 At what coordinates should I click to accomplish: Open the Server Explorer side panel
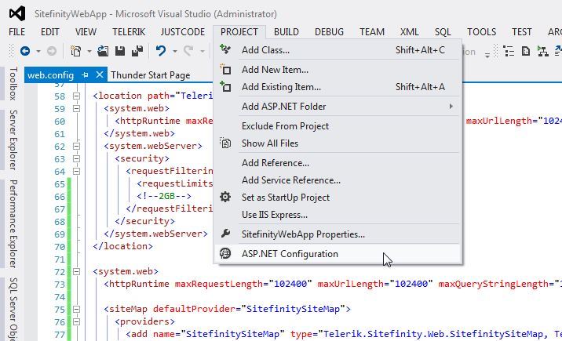pos(13,140)
